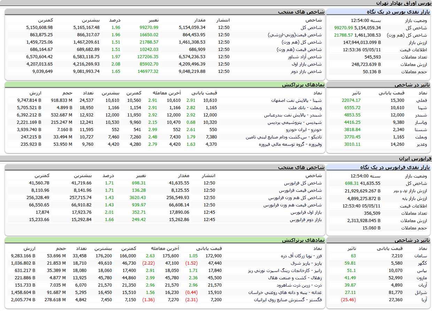432x311 pixels.
Task: Click Farabourse trade count '356,509'
Action: point(372,213)
